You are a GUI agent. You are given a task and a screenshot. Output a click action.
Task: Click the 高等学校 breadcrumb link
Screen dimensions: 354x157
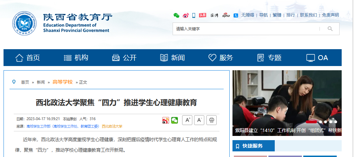[x=63, y=82]
